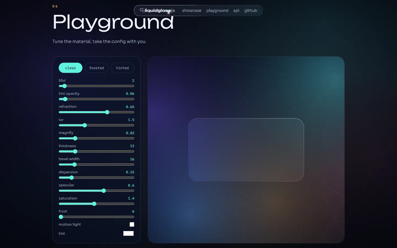Adjust the magnify slider

click(x=96, y=138)
